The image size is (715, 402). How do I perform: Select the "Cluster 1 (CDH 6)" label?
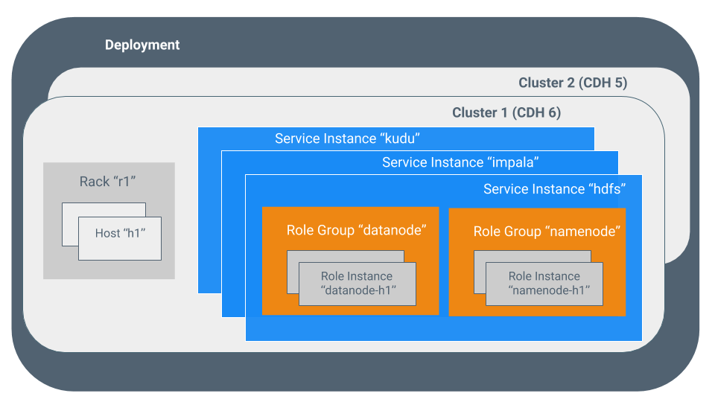point(506,113)
